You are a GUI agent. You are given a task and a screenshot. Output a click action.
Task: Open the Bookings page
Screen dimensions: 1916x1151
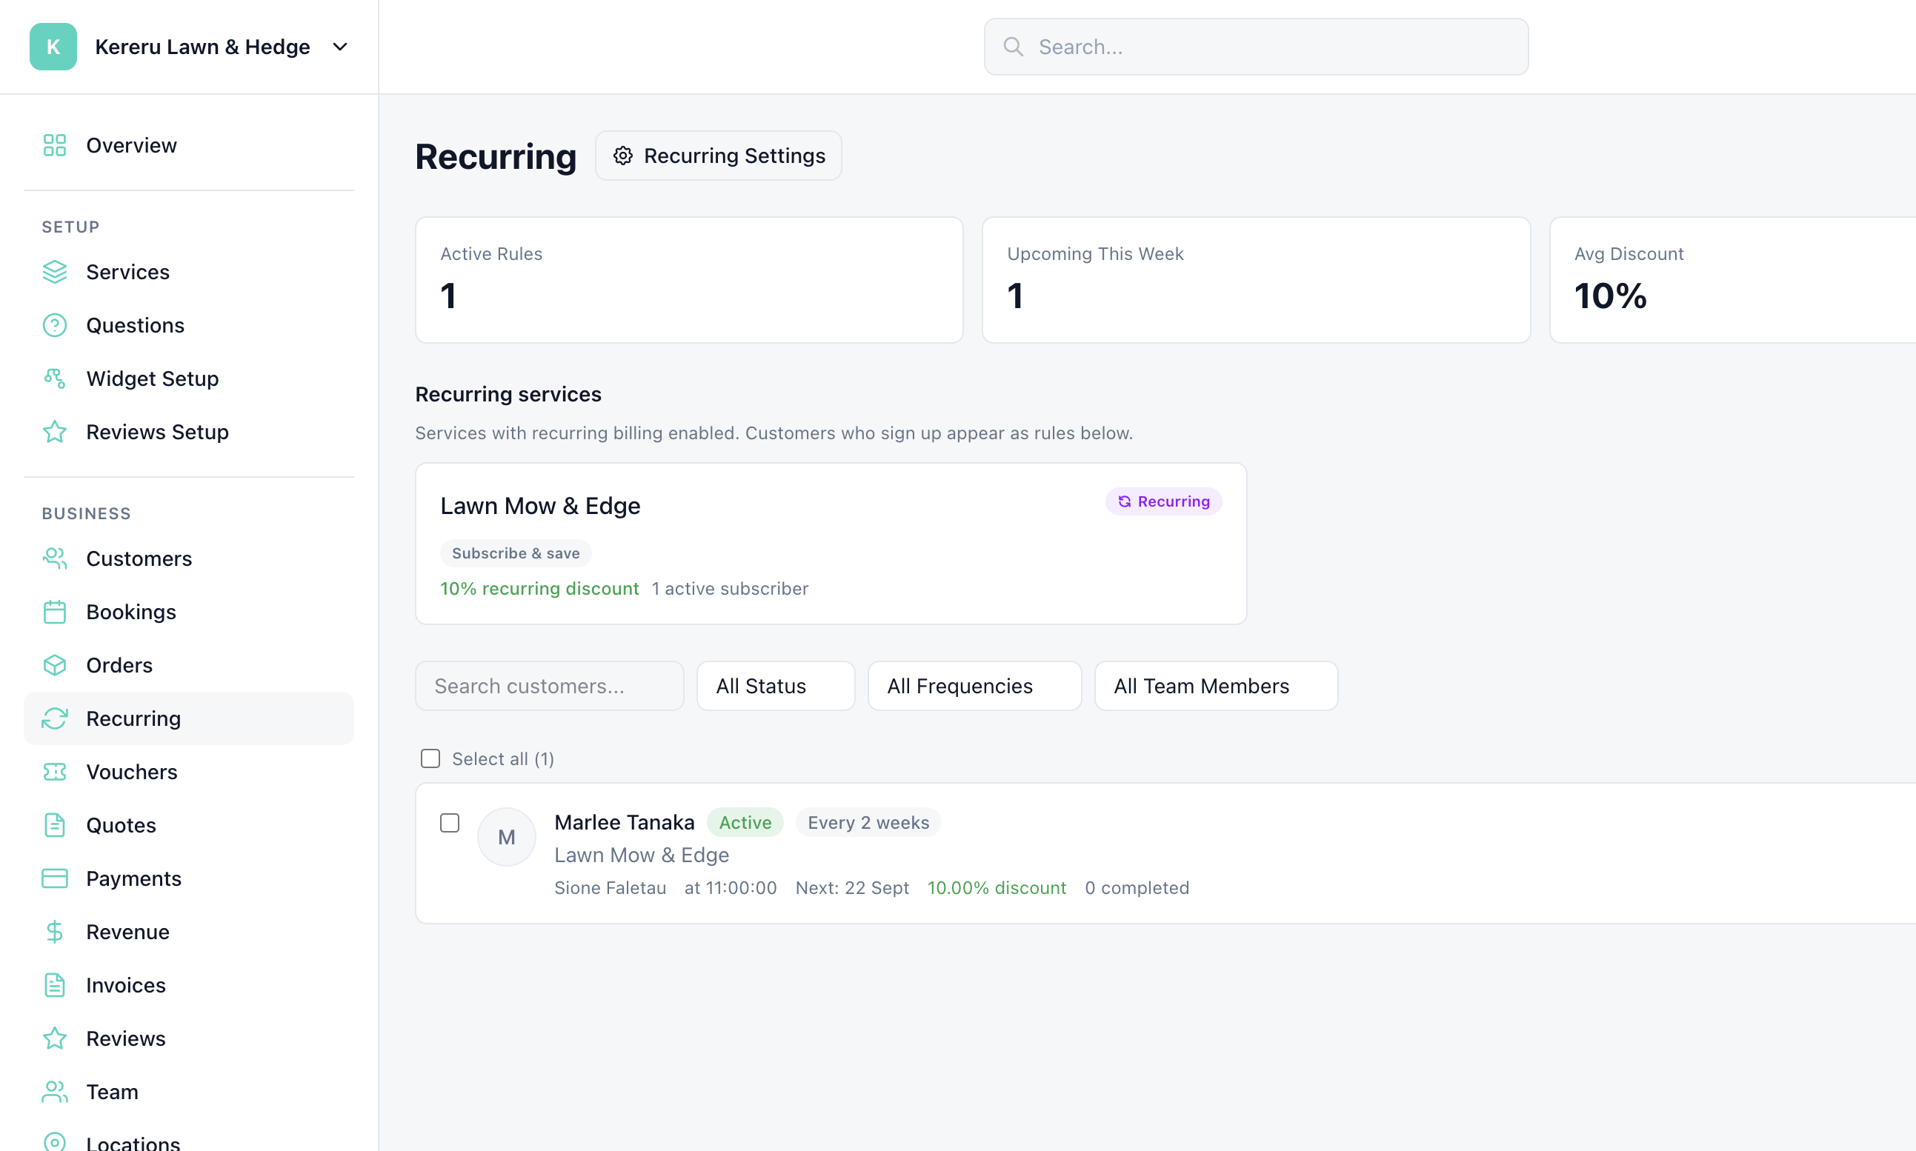188,612
